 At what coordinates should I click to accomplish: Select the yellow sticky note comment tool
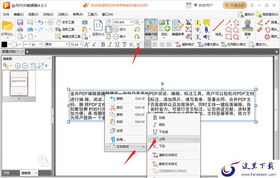[206, 22]
